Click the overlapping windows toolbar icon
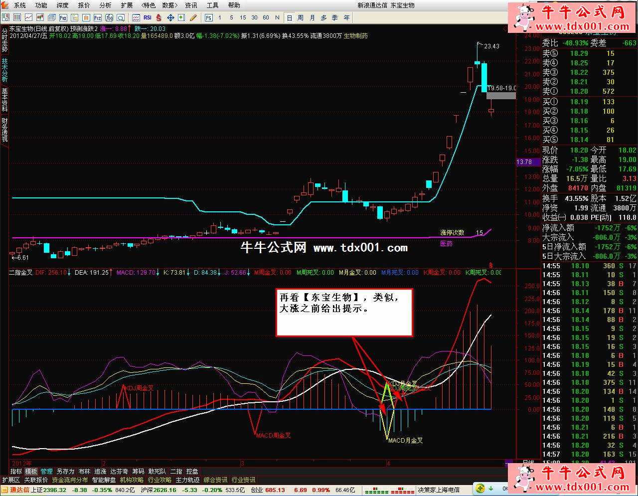The height and width of the screenshot is (496, 638). (51, 18)
